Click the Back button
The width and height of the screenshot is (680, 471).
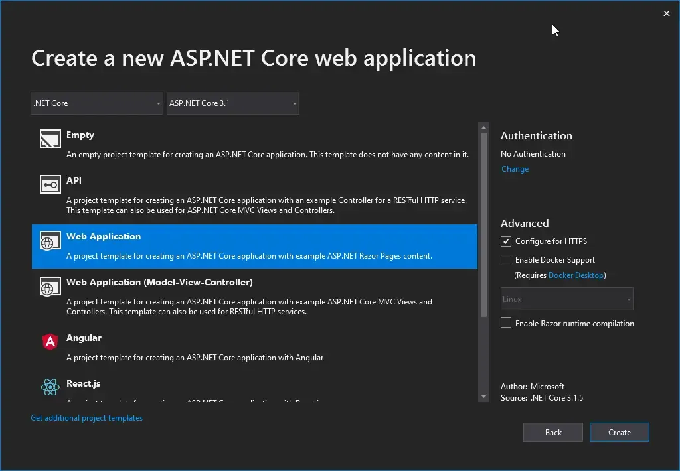coord(552,432)
